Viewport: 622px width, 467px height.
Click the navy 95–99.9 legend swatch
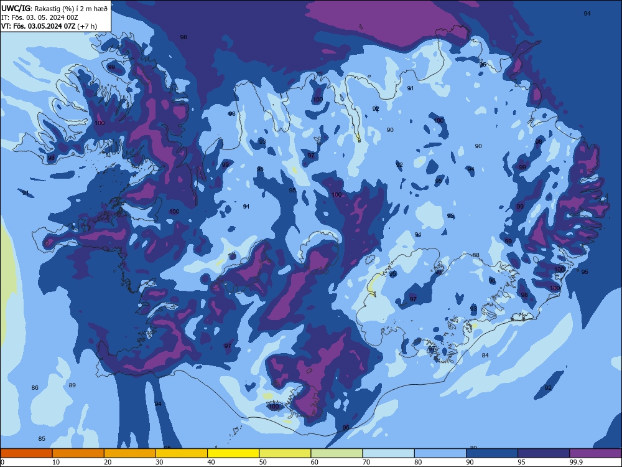click(x=544, y=453)
